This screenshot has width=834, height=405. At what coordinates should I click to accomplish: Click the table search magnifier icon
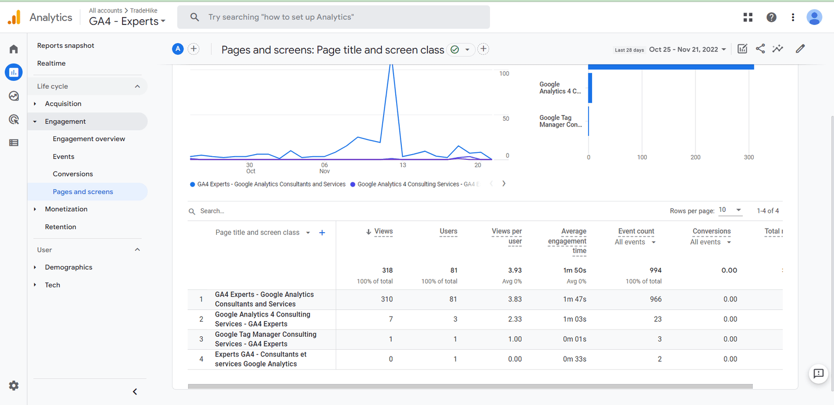tap(192, 211)
